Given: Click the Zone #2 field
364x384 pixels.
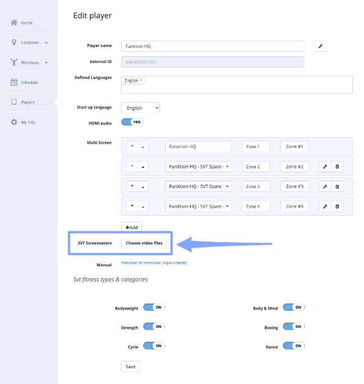Looking at the screenshot, I should (295, 167).
